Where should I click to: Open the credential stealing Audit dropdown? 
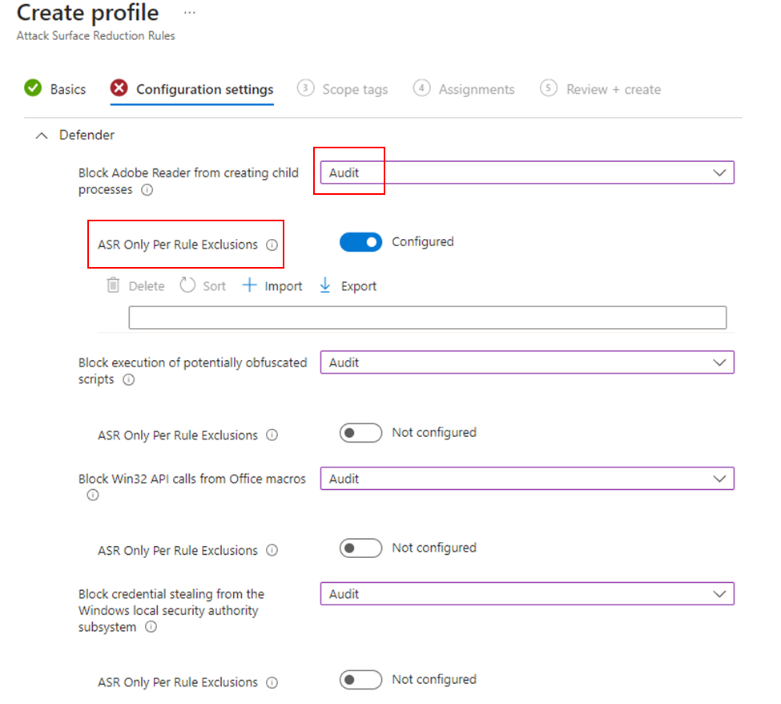click(527, 594)
